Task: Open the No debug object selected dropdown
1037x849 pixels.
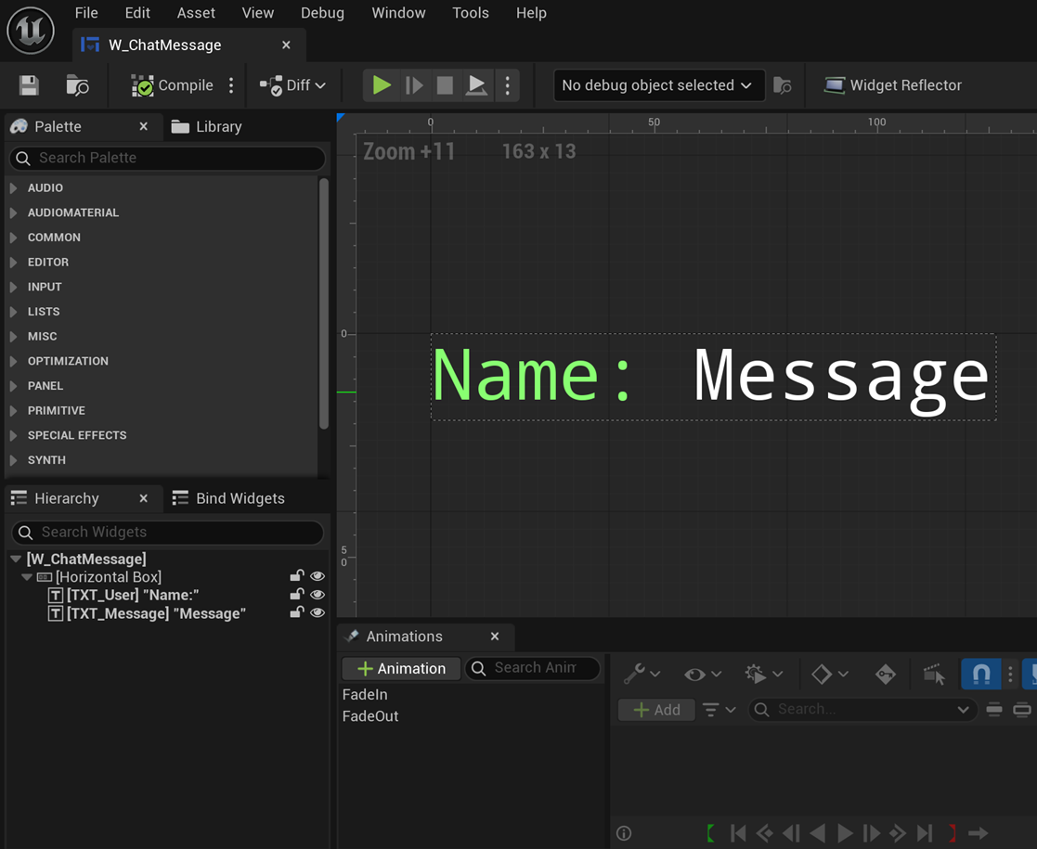Action: [657, 84]
